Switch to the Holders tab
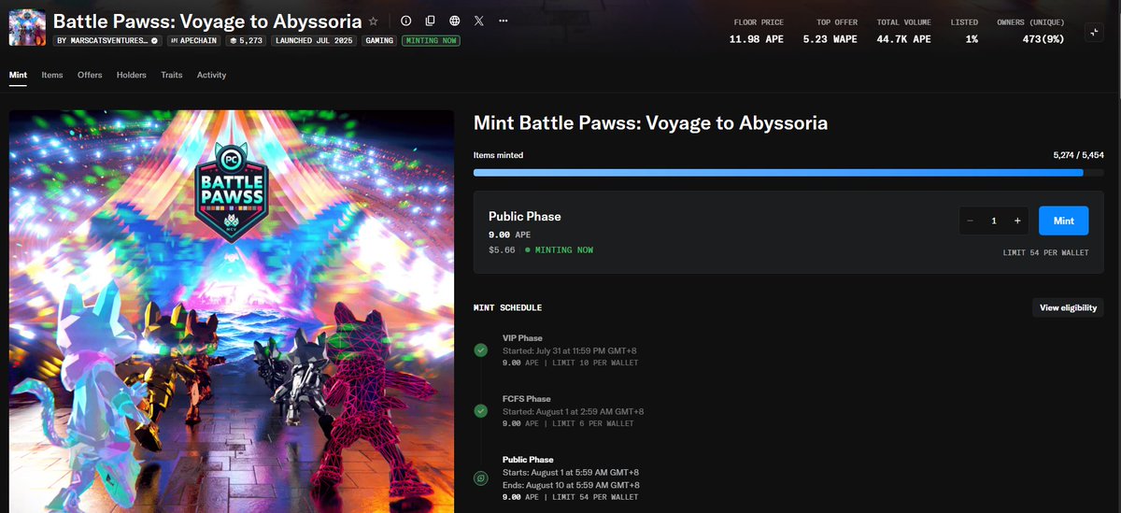Viewport: 1121px width, 513px height. [132, 75]
